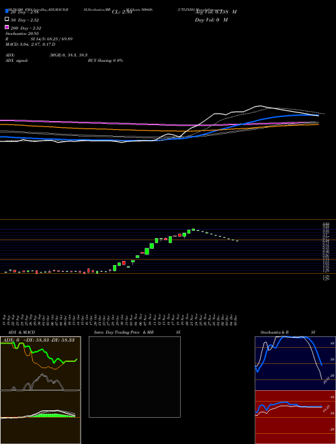
Task: Click the '(MGR) 0, 58.3, 58.3' ADX values
Action: click(x=69, y=55)
